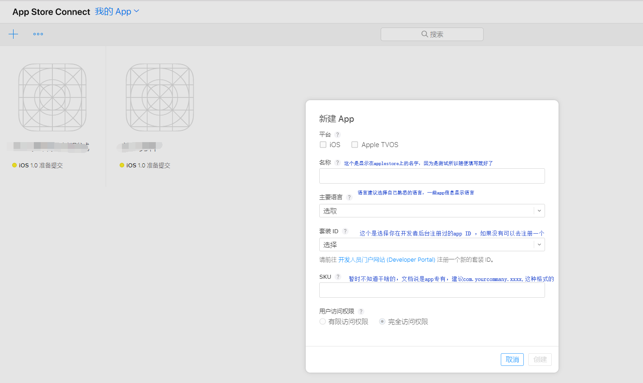The image size is (643, 383).
Task: Open the 主要语言 选取 dropdown
Action: 432,211
